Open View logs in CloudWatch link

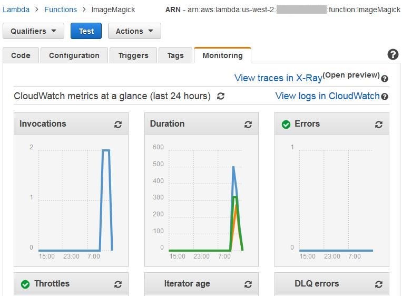click(327, 96)
